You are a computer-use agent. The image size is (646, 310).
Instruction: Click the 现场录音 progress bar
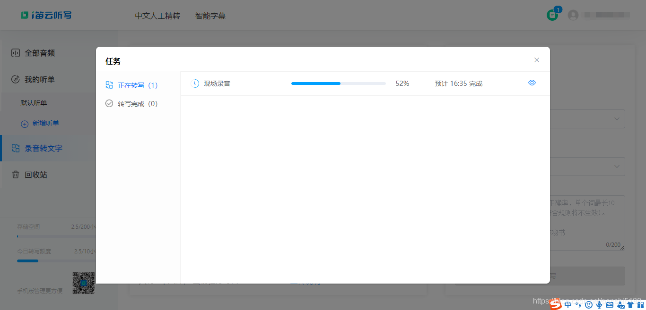338,83
